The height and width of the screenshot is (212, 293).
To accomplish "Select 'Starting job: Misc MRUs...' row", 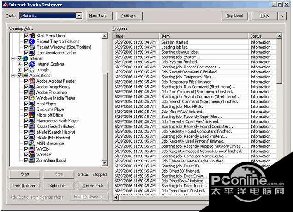I will point(195,106).
